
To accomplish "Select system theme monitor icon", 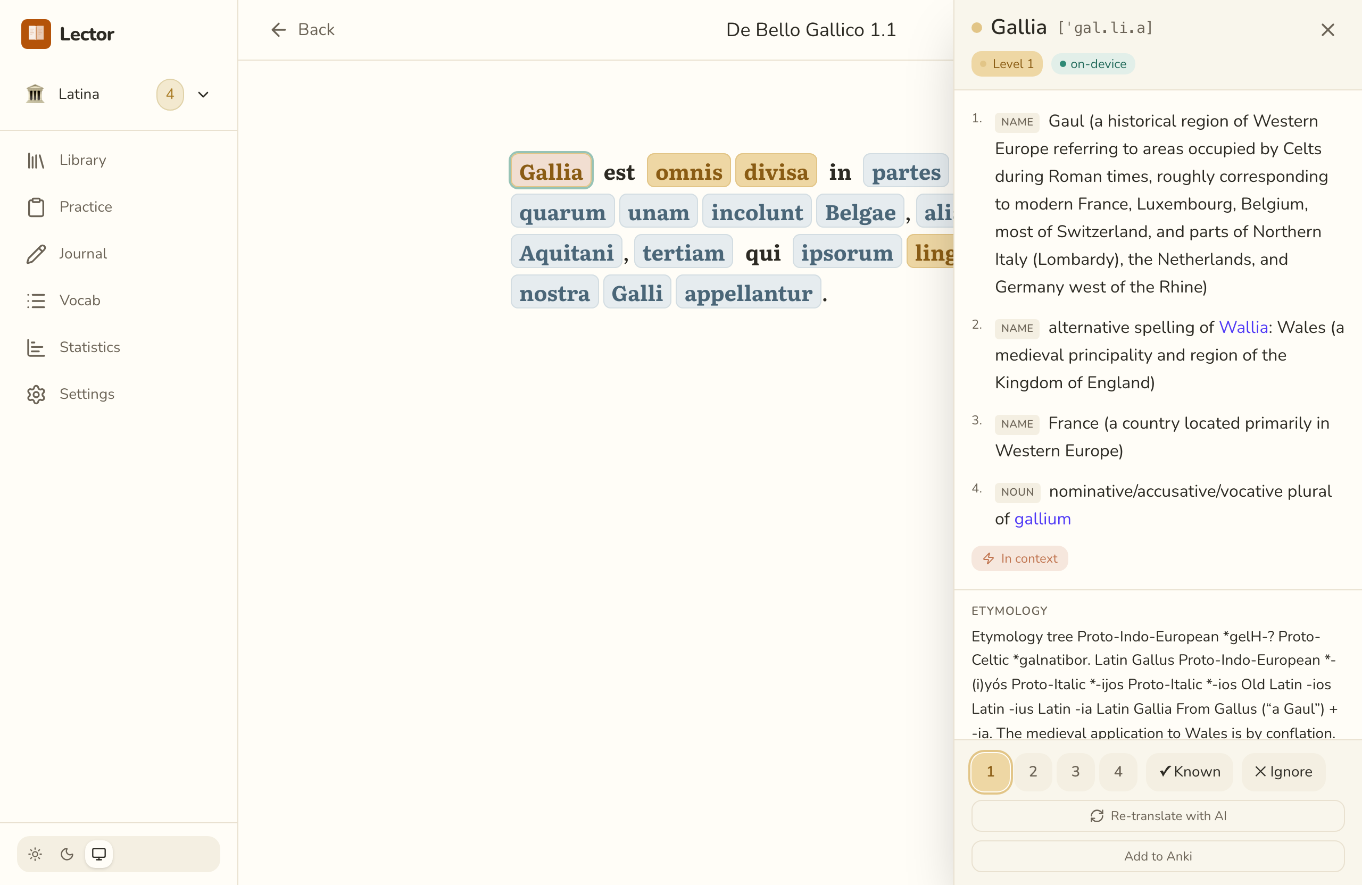I will point(99,854).
